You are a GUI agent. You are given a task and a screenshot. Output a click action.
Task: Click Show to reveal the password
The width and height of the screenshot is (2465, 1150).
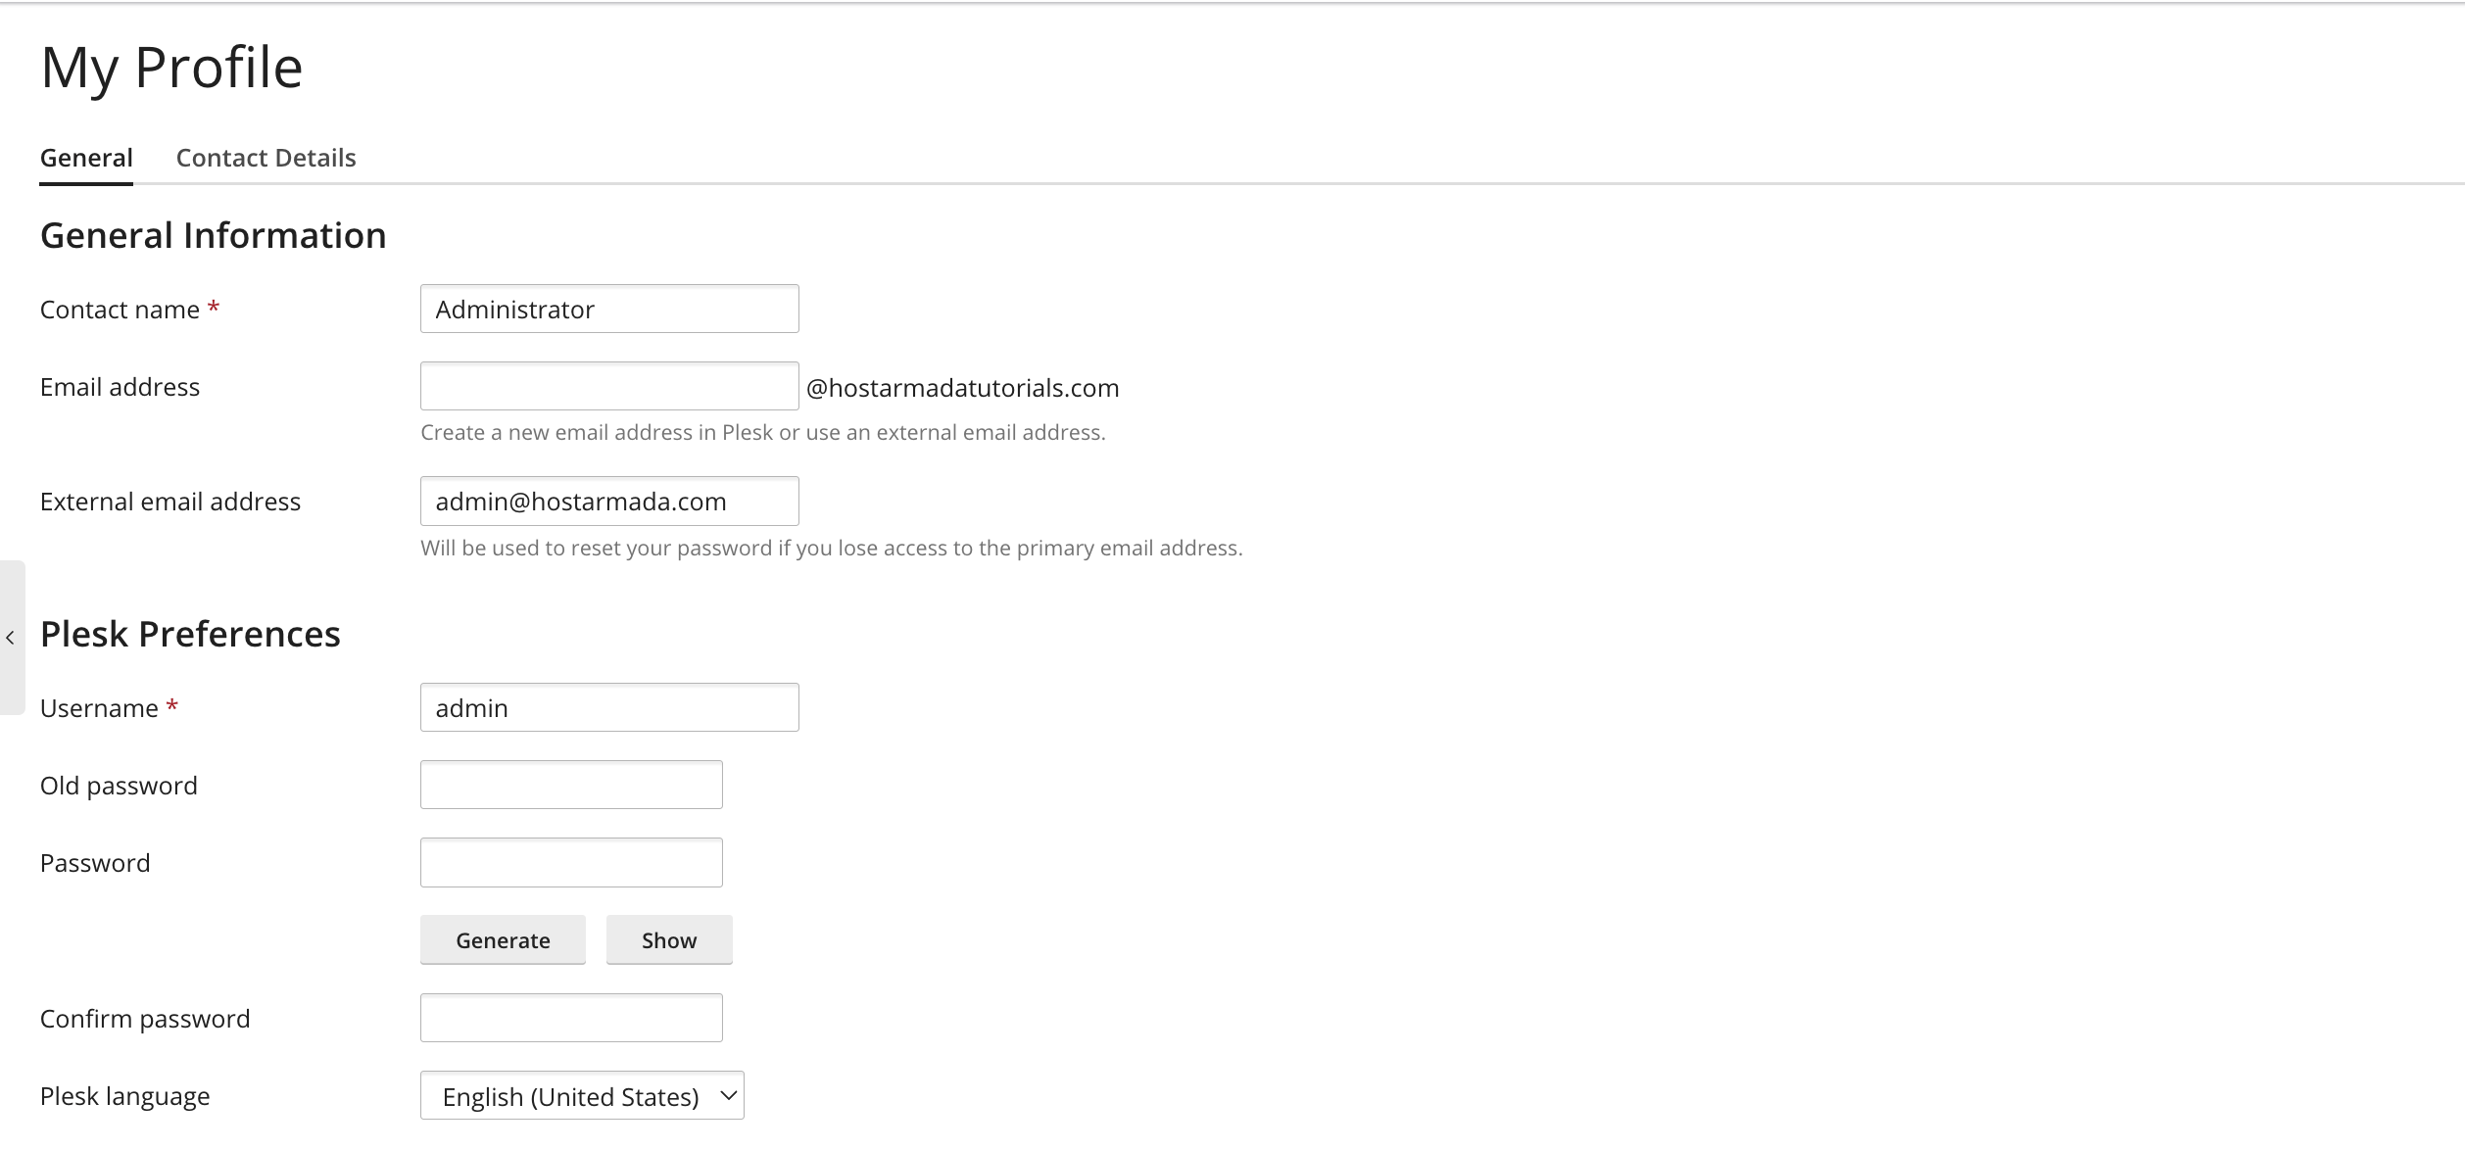(669, 940)
